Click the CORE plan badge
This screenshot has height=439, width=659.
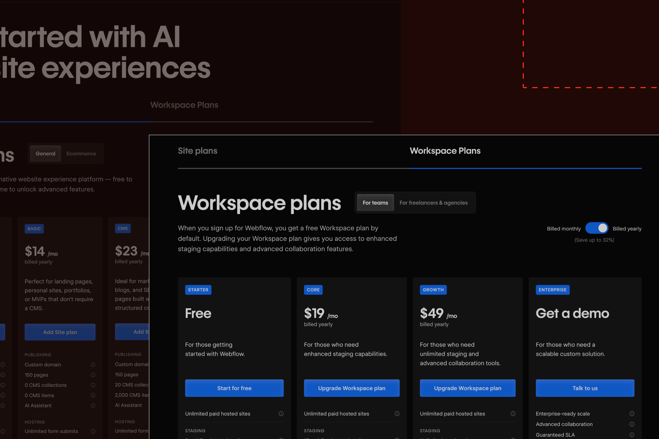tap(313, 290)
